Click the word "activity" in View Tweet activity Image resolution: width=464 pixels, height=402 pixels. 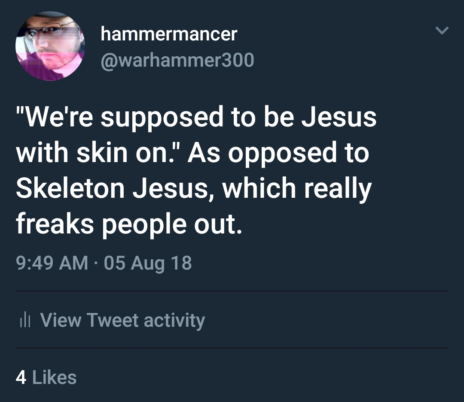point(174,320)
